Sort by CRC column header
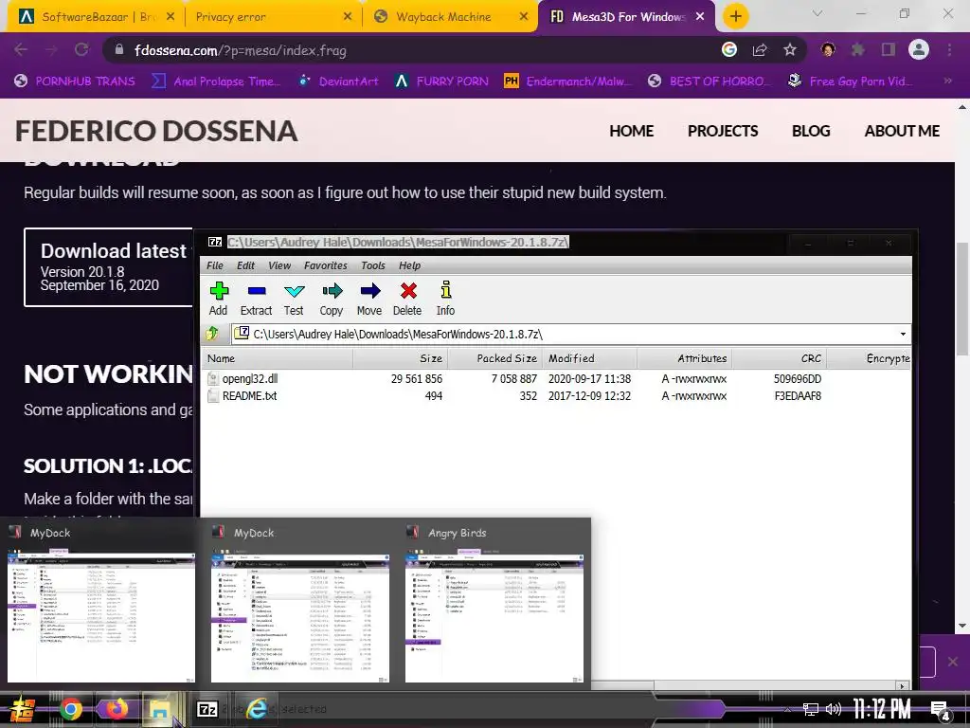970x728 pixels. pos(779,358)
